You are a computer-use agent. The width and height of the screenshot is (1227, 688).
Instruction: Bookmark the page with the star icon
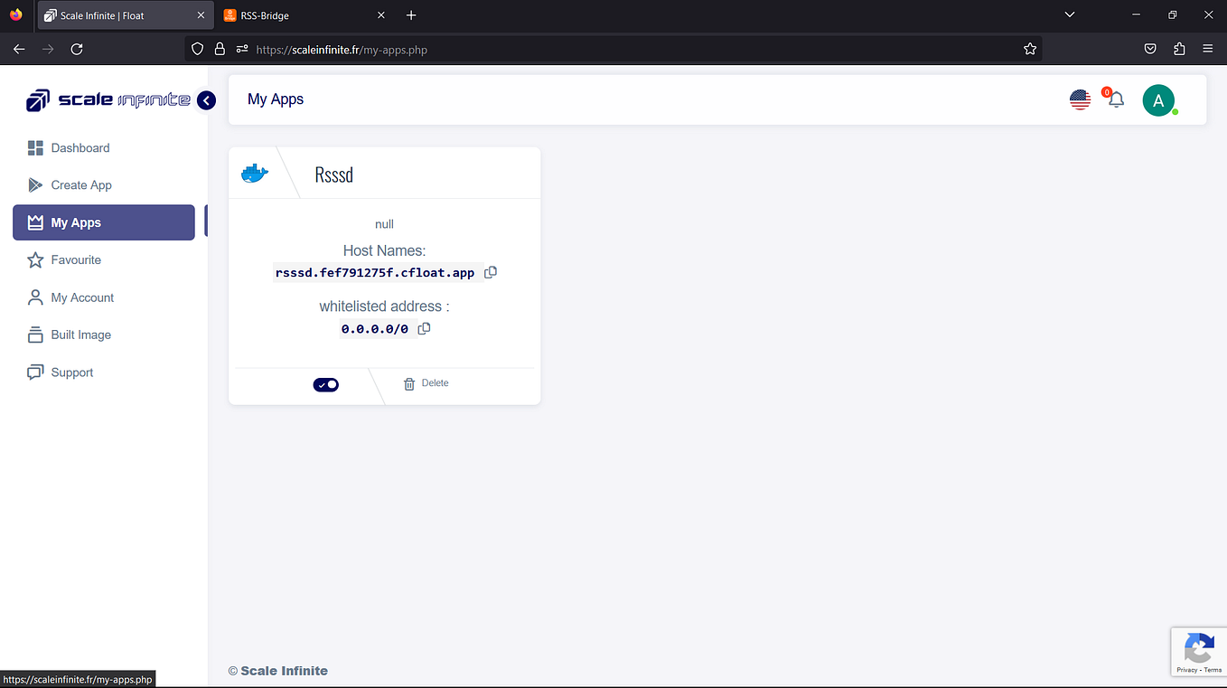1030,49
